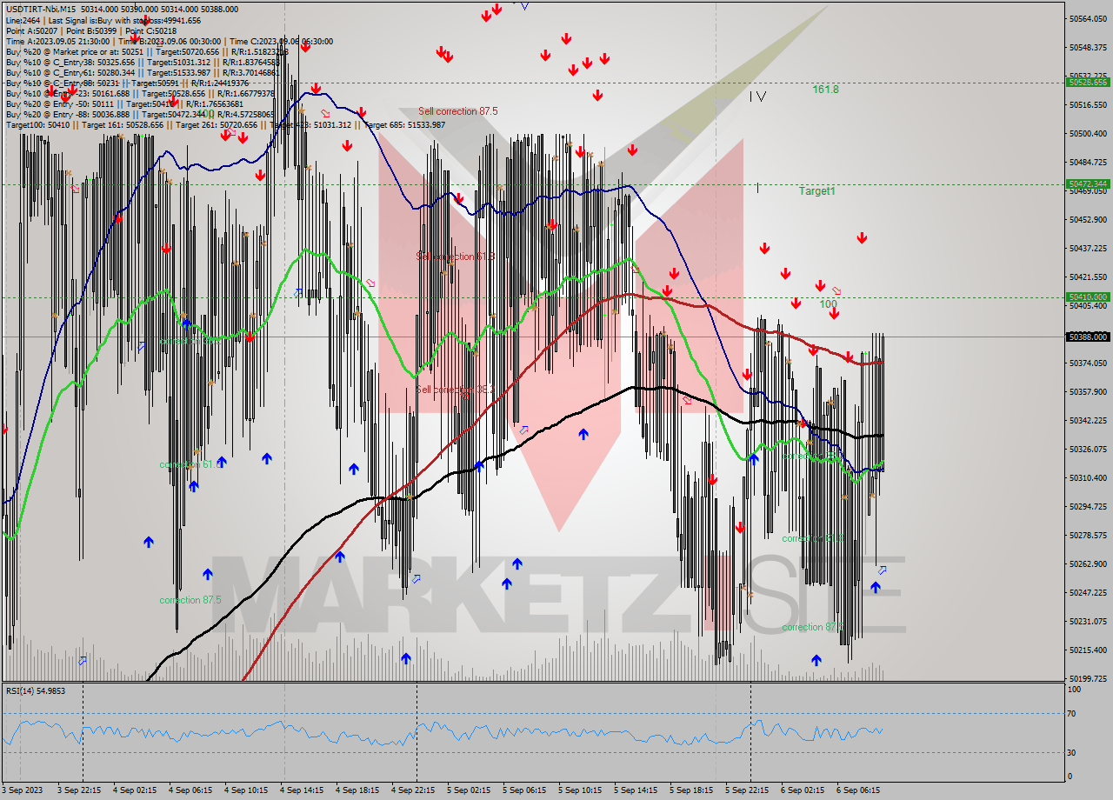
Task: Click the current price tag 50388.000
Action: (x=1088, y=337)
